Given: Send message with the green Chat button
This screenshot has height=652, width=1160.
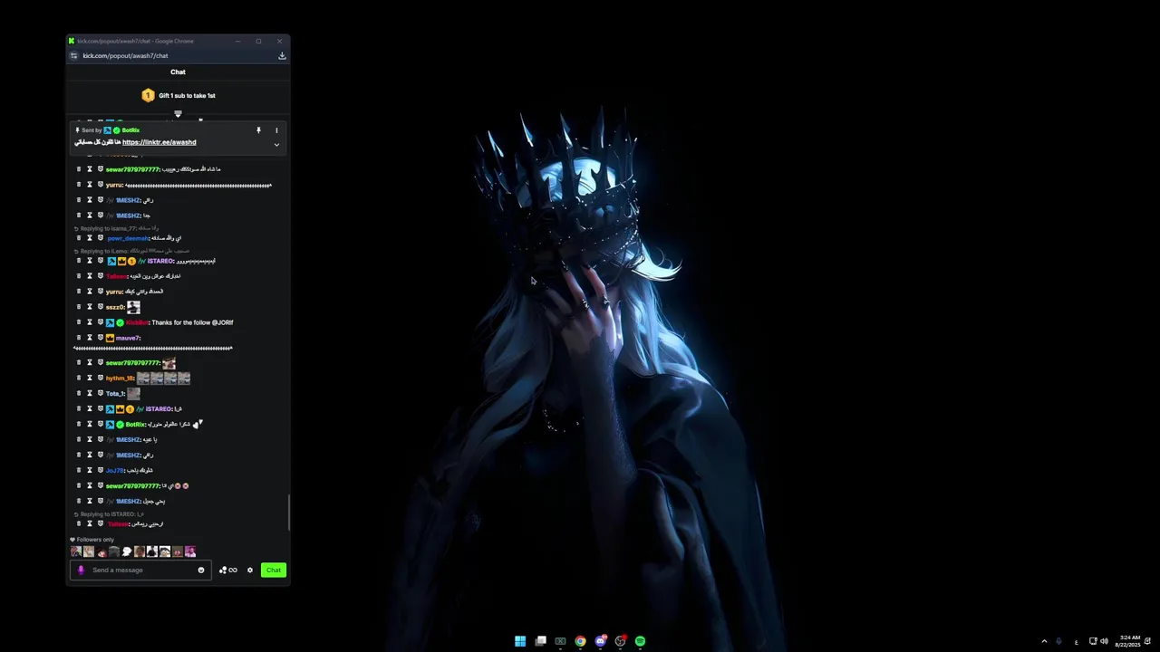Looking at the screenshot, I should [274, 570].
